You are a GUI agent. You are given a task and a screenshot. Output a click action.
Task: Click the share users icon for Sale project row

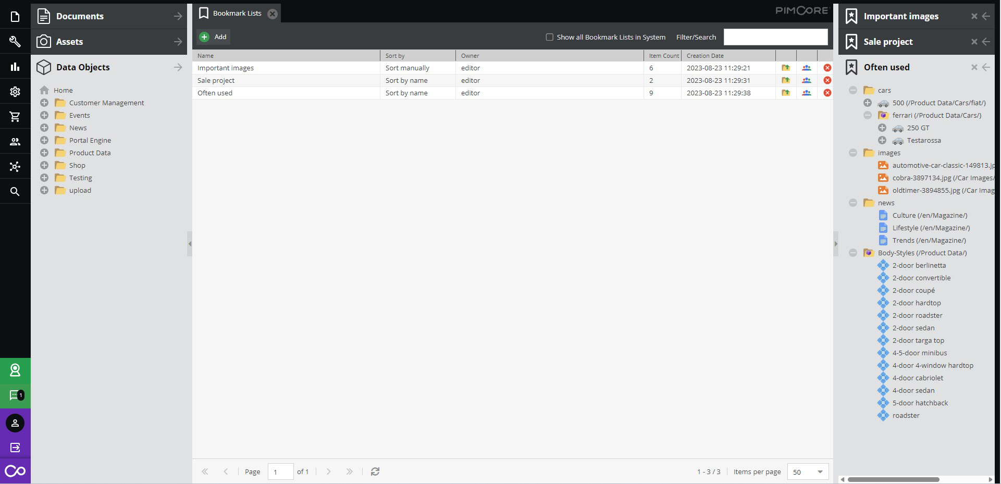click(x=807, y=80)
